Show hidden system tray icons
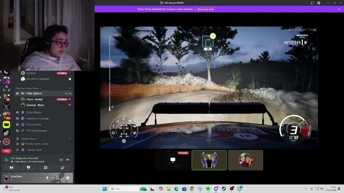344x193 pixels. [x=306, y=189]
